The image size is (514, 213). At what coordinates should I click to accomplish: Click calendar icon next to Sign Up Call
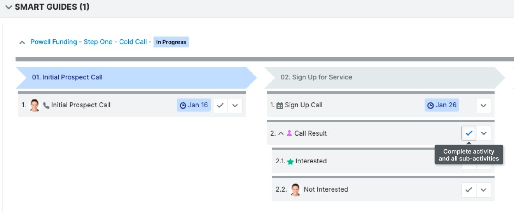click(280, 105)
